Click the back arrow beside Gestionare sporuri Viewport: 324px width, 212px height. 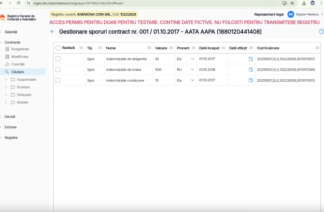(x=52, y=32)
